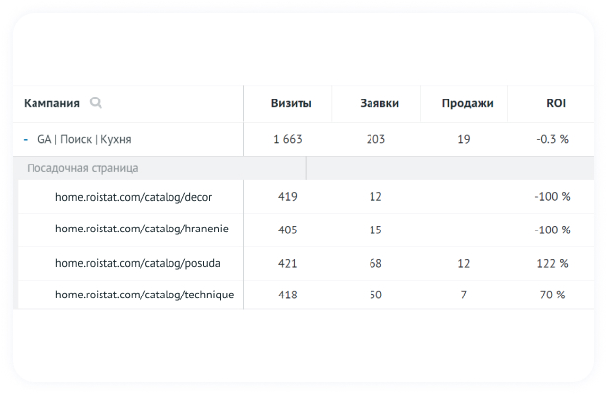The height and width of the screenshot is (395, 607).
Task: Click the 1 663 visits total cell
Action: (288, 139)
